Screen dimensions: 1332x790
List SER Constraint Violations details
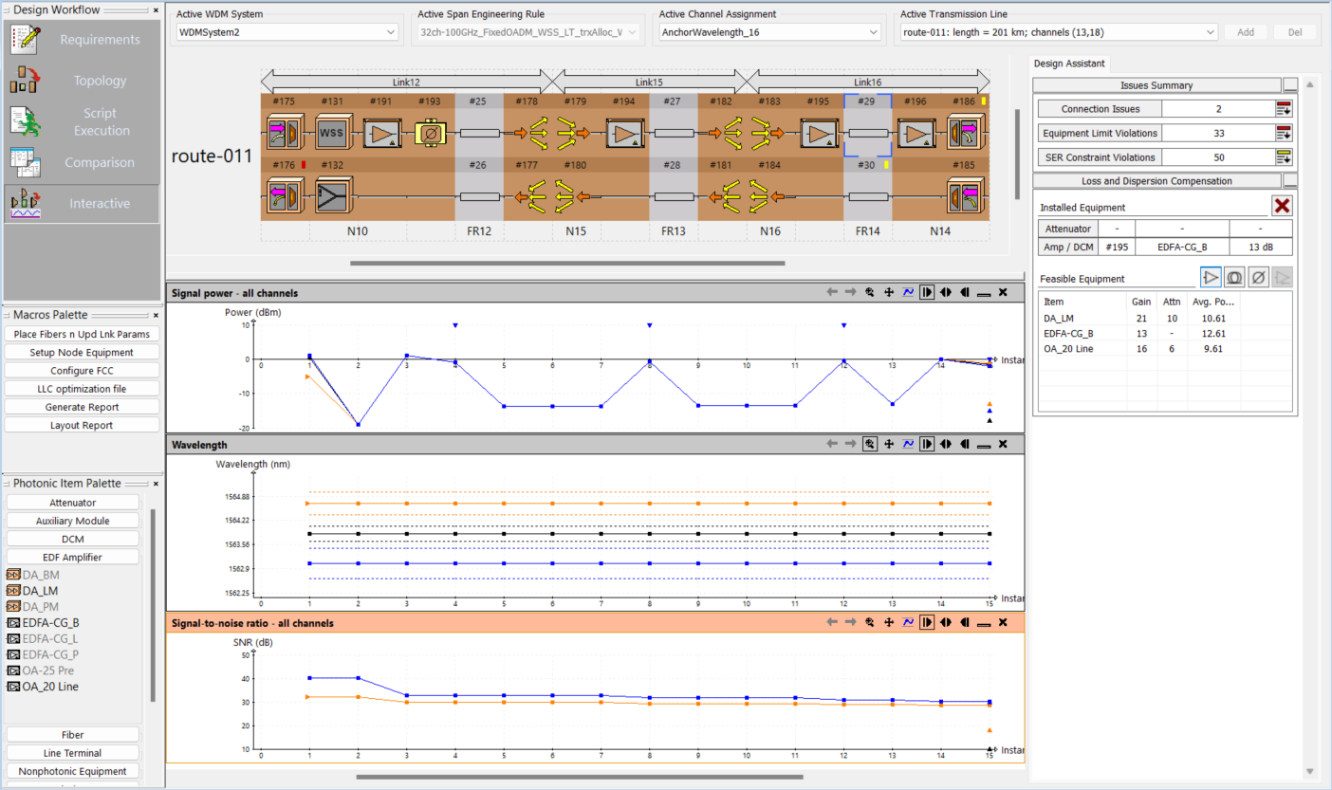[x=1284, y=157]
